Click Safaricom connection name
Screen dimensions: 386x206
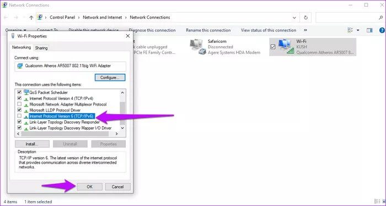coord(217,41)
